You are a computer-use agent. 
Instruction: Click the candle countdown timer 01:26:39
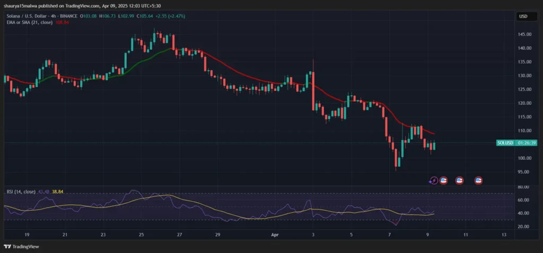527,143
